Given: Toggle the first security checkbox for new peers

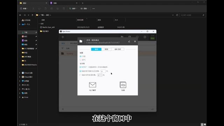Looking at the screenshot, I should coord(80,67).
